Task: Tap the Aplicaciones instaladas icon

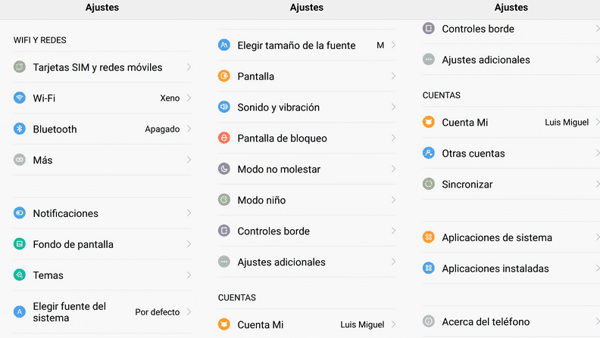Action: pos(429,268)
